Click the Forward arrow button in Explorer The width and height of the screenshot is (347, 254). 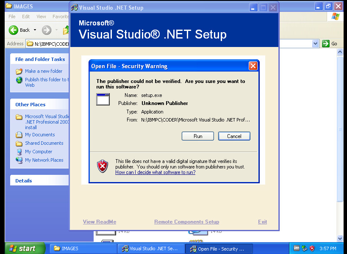(47, 30)
